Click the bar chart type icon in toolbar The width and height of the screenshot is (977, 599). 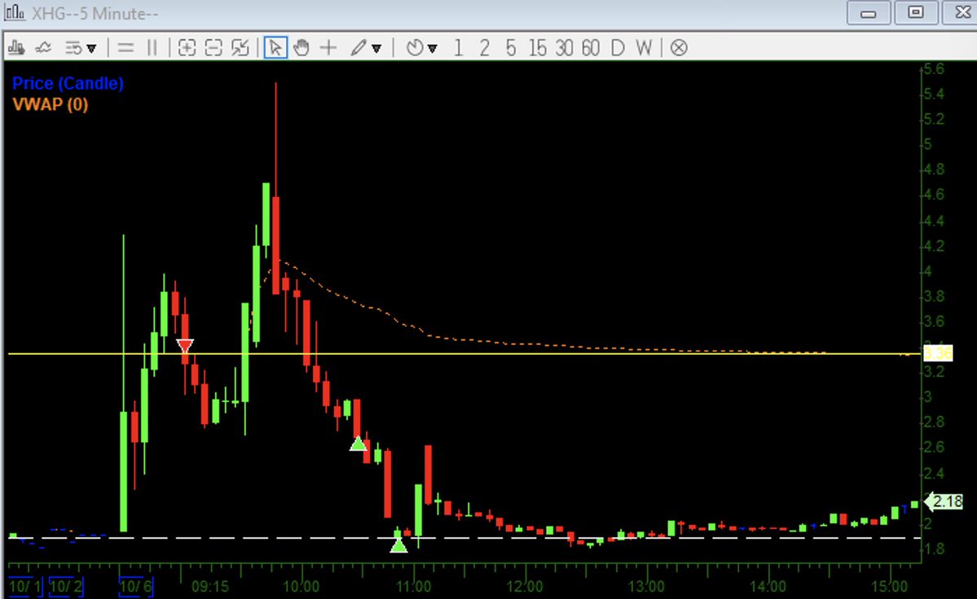[x=17, y=48]
